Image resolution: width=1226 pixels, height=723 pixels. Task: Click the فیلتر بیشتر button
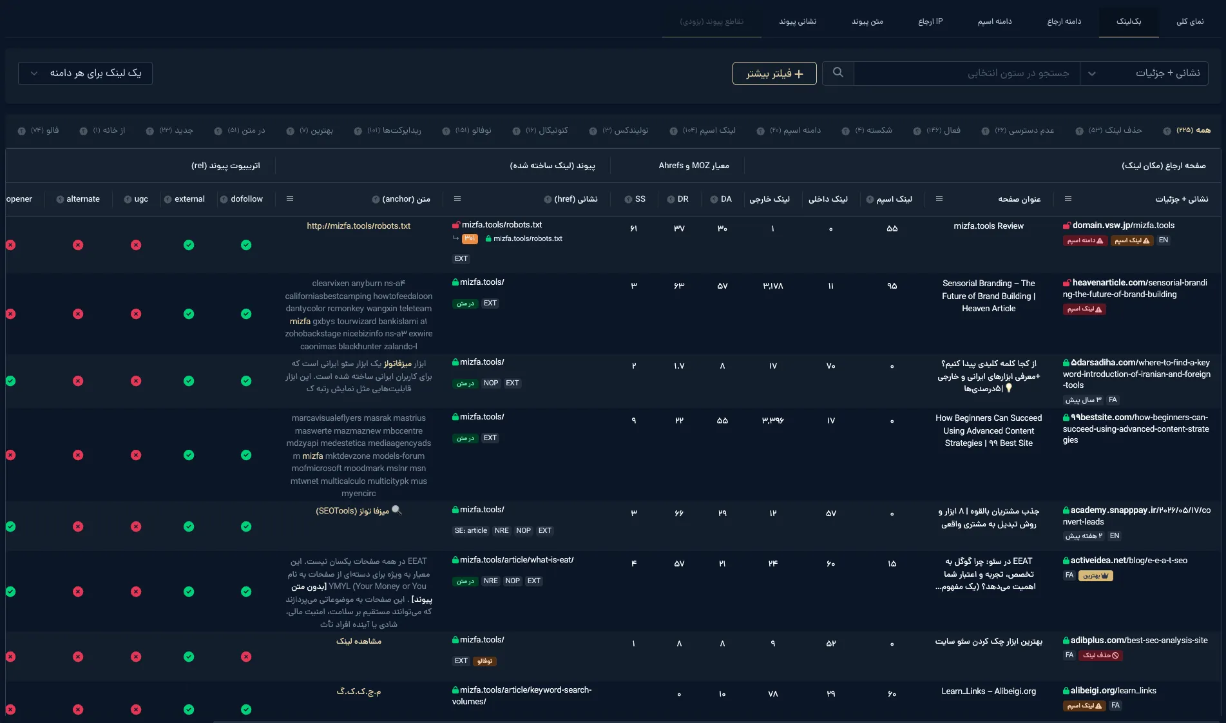point(774,73)
